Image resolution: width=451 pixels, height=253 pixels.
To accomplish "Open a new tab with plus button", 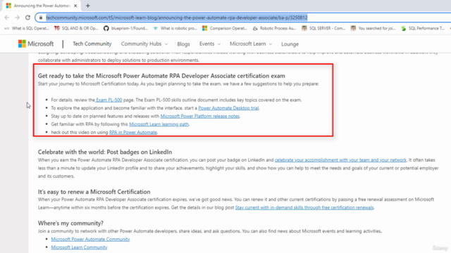I will [87, 6].
